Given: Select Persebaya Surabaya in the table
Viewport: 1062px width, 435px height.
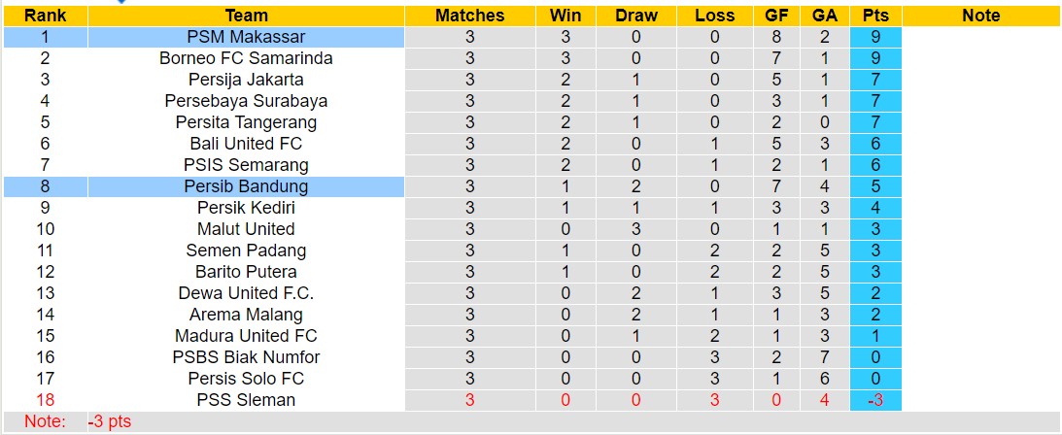Looking at the screenshot, I should click(246, 101).
